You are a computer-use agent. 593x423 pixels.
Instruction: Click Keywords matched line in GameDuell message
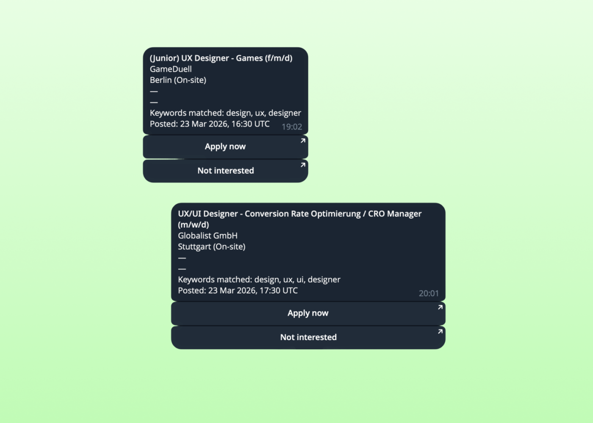225,113
